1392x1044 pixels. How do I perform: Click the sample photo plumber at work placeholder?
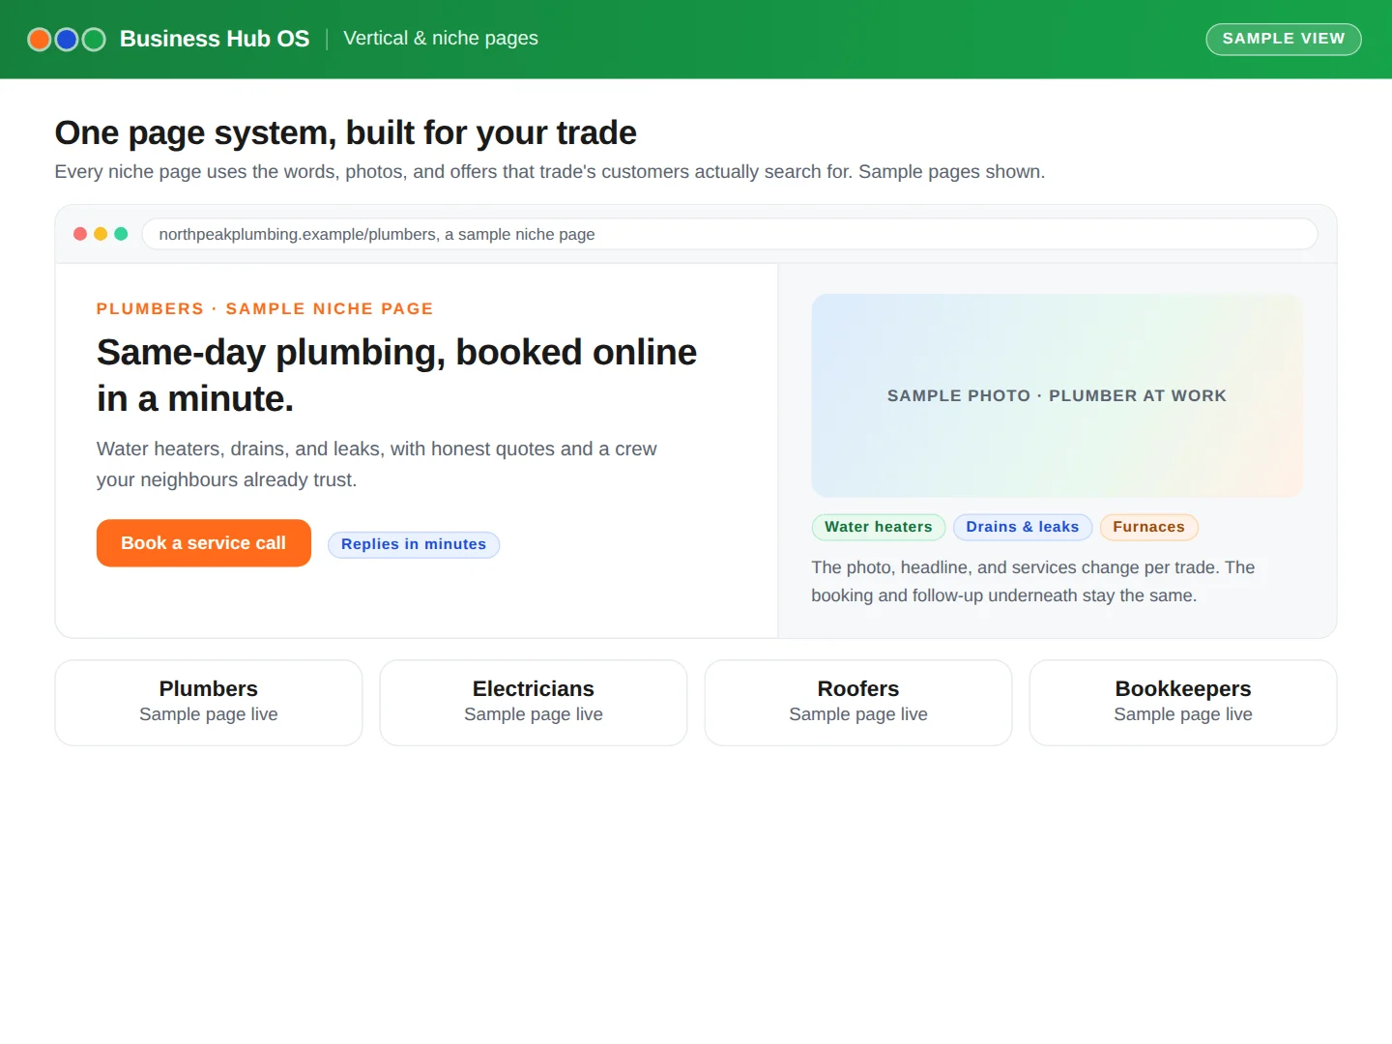[1058, 395]
